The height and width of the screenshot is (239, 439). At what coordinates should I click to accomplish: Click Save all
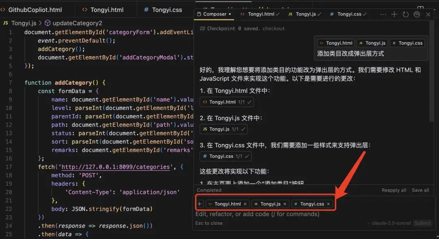420,190
